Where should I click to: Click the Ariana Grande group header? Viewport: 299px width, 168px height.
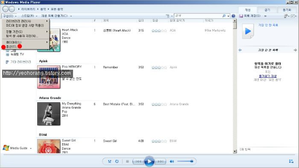pyautogui.click(x=50, y=98)
